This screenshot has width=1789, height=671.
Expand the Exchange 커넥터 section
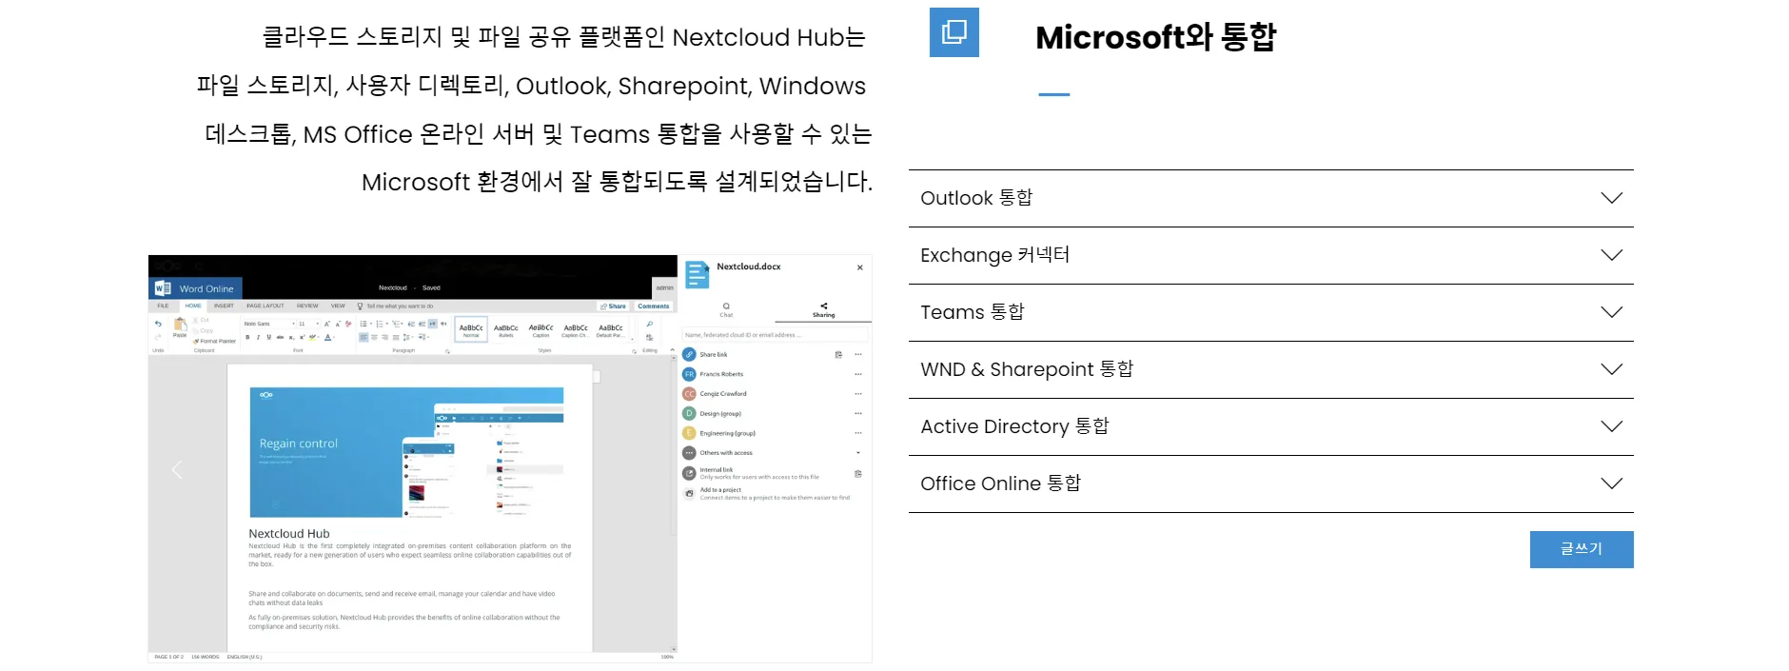point(1271,255)
